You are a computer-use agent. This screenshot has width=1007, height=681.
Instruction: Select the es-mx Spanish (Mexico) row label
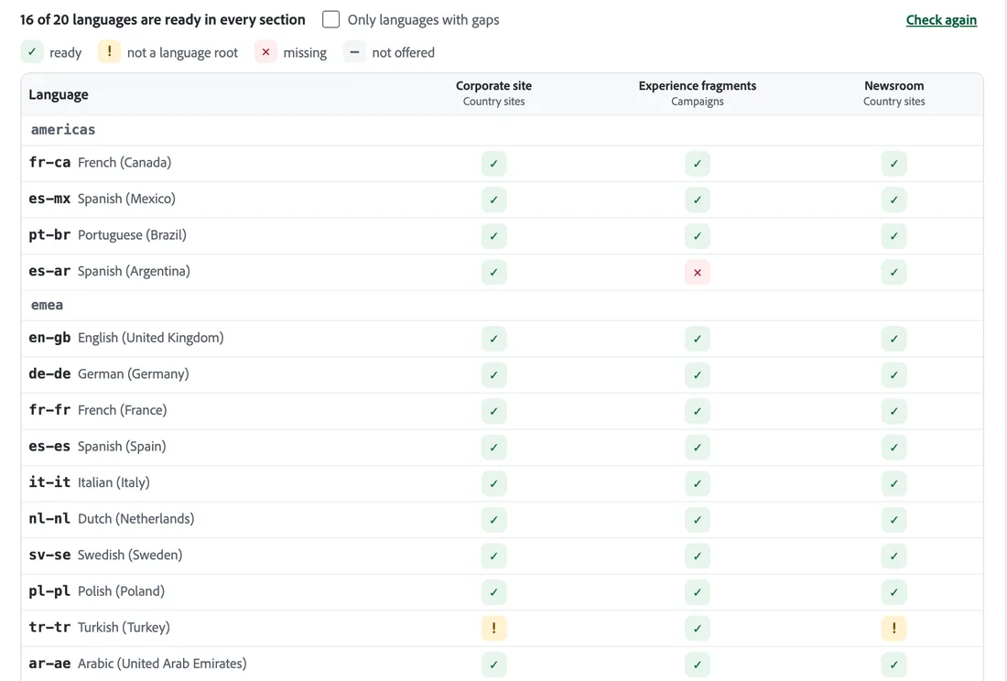tap(103, 199)
